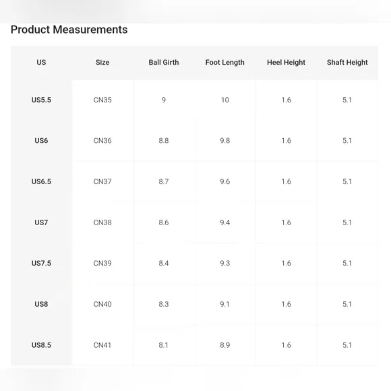Click the CN35 size cell

pyautogui.click(x=102, y=100)
